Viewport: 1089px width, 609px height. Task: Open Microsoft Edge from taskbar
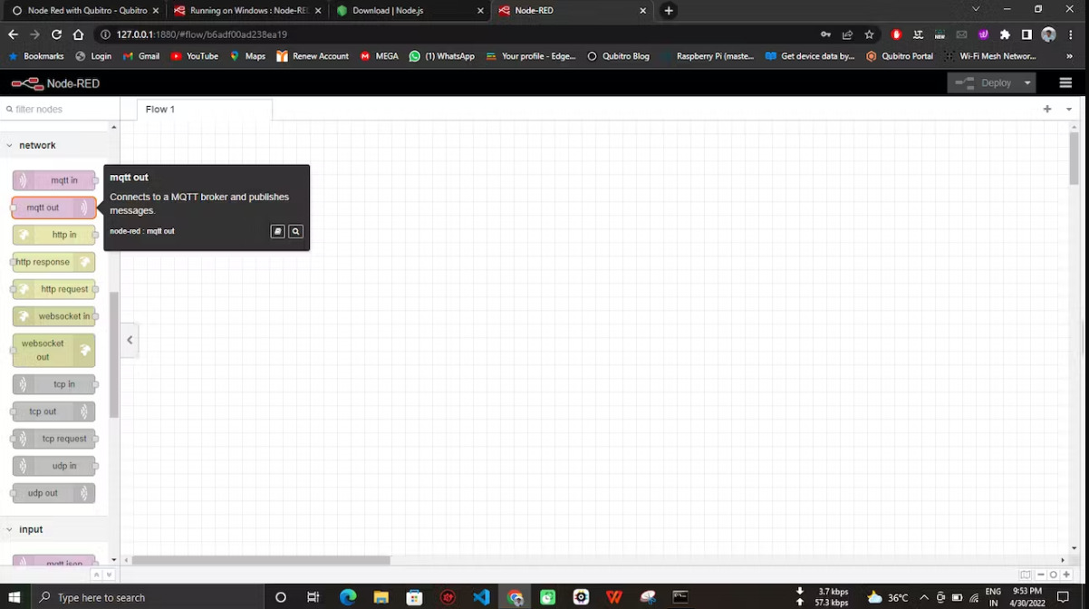[x=348, y=597]
